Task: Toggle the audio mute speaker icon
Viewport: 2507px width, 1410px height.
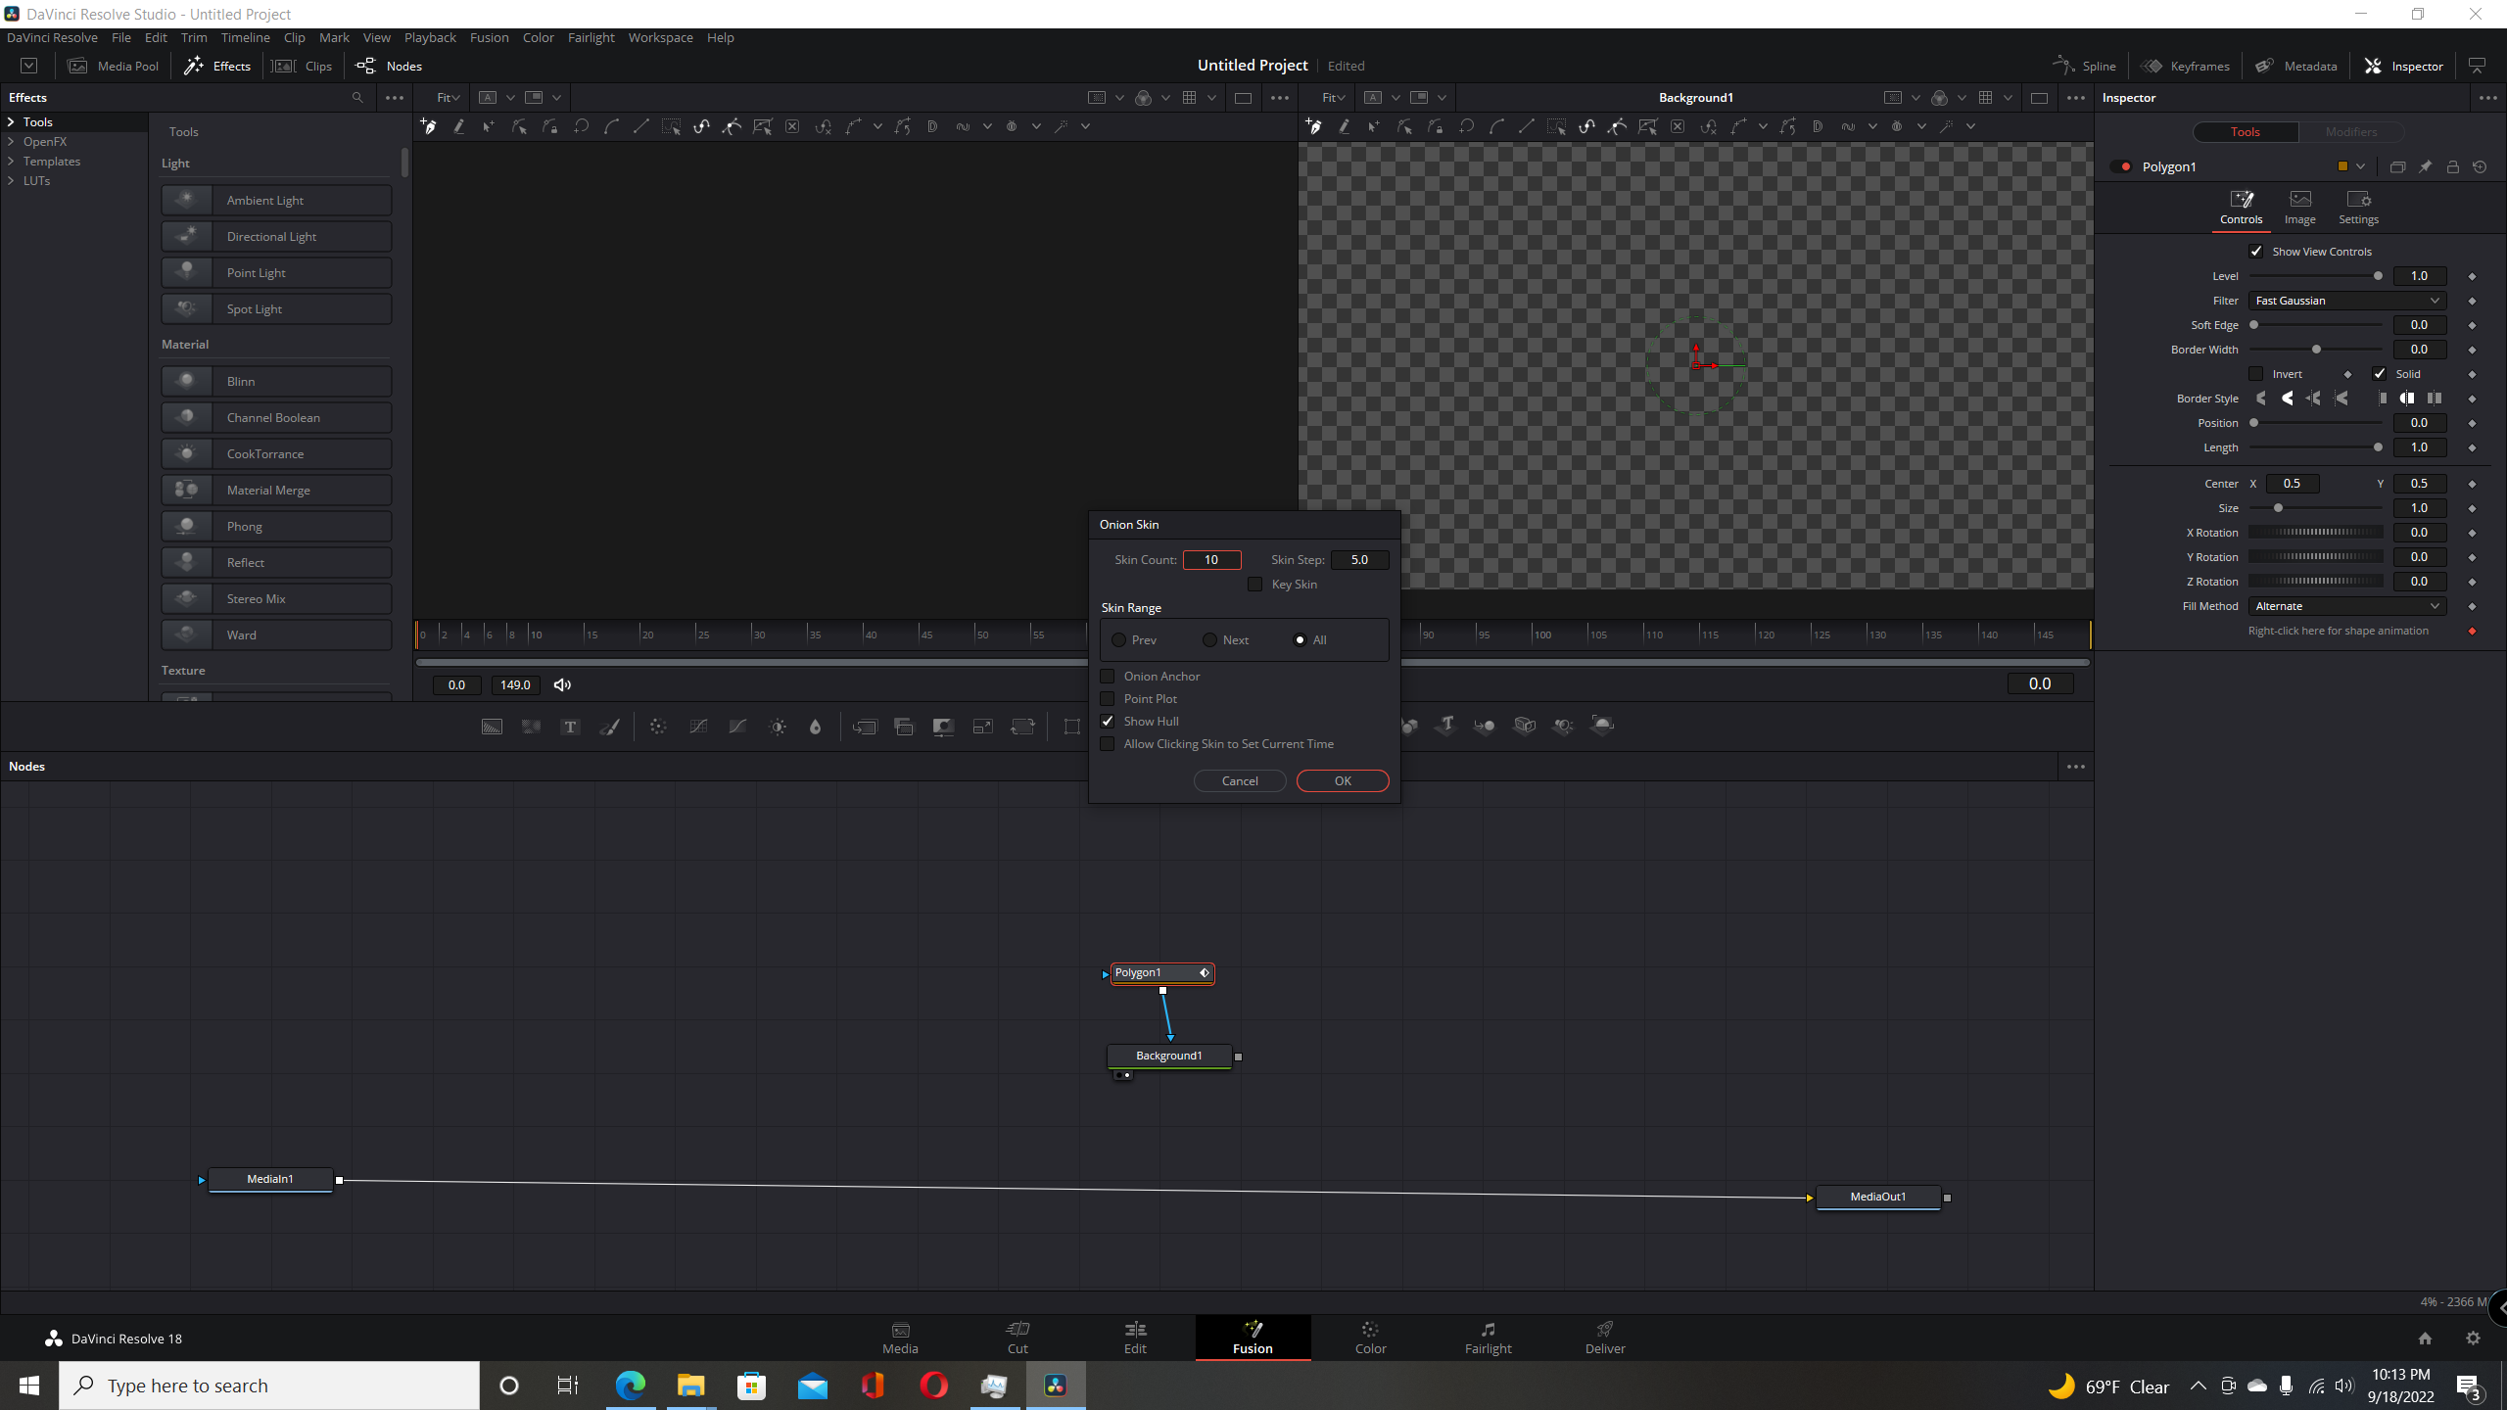Action: 562,684
